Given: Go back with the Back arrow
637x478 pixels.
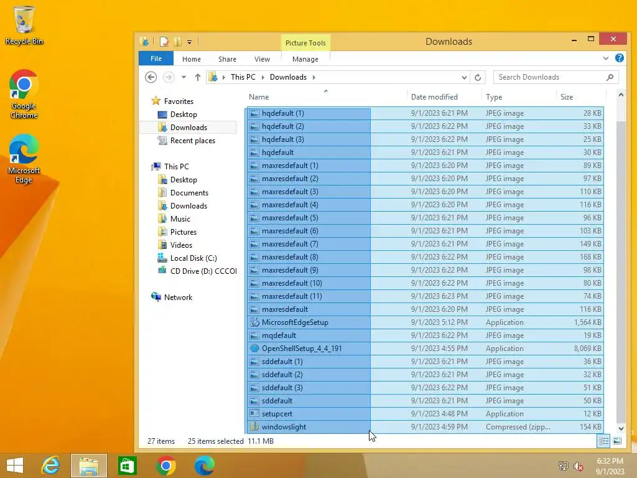Looking at the screenshot, I should [151, 77].
